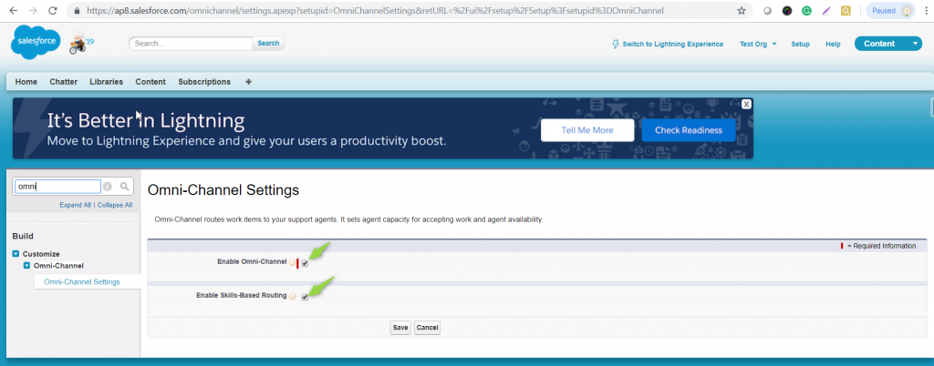Collapse the Customize tree node
The image size is (934, 366).
(x=16, y=253)
